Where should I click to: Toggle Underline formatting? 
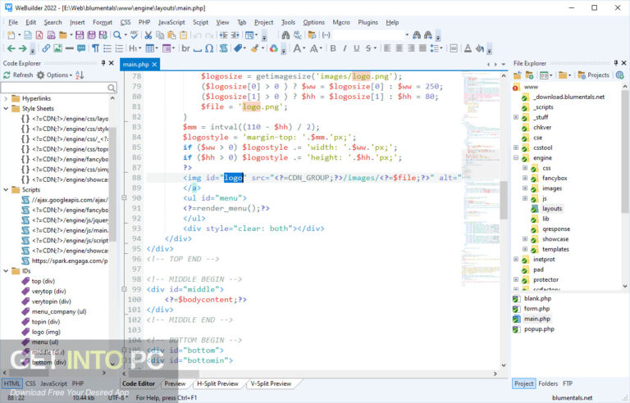coord(356,48)
